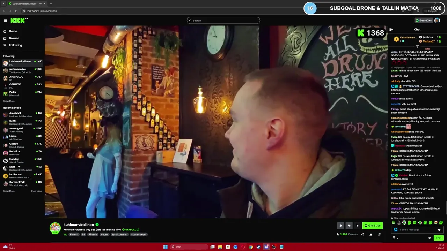Click the browser address bar URL

42,11
